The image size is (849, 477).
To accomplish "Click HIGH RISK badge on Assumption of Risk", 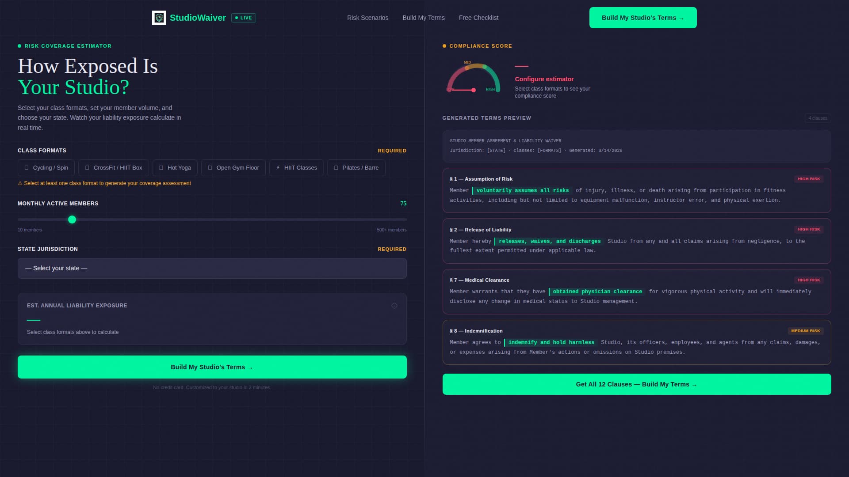I will click(x=809, y=179).
